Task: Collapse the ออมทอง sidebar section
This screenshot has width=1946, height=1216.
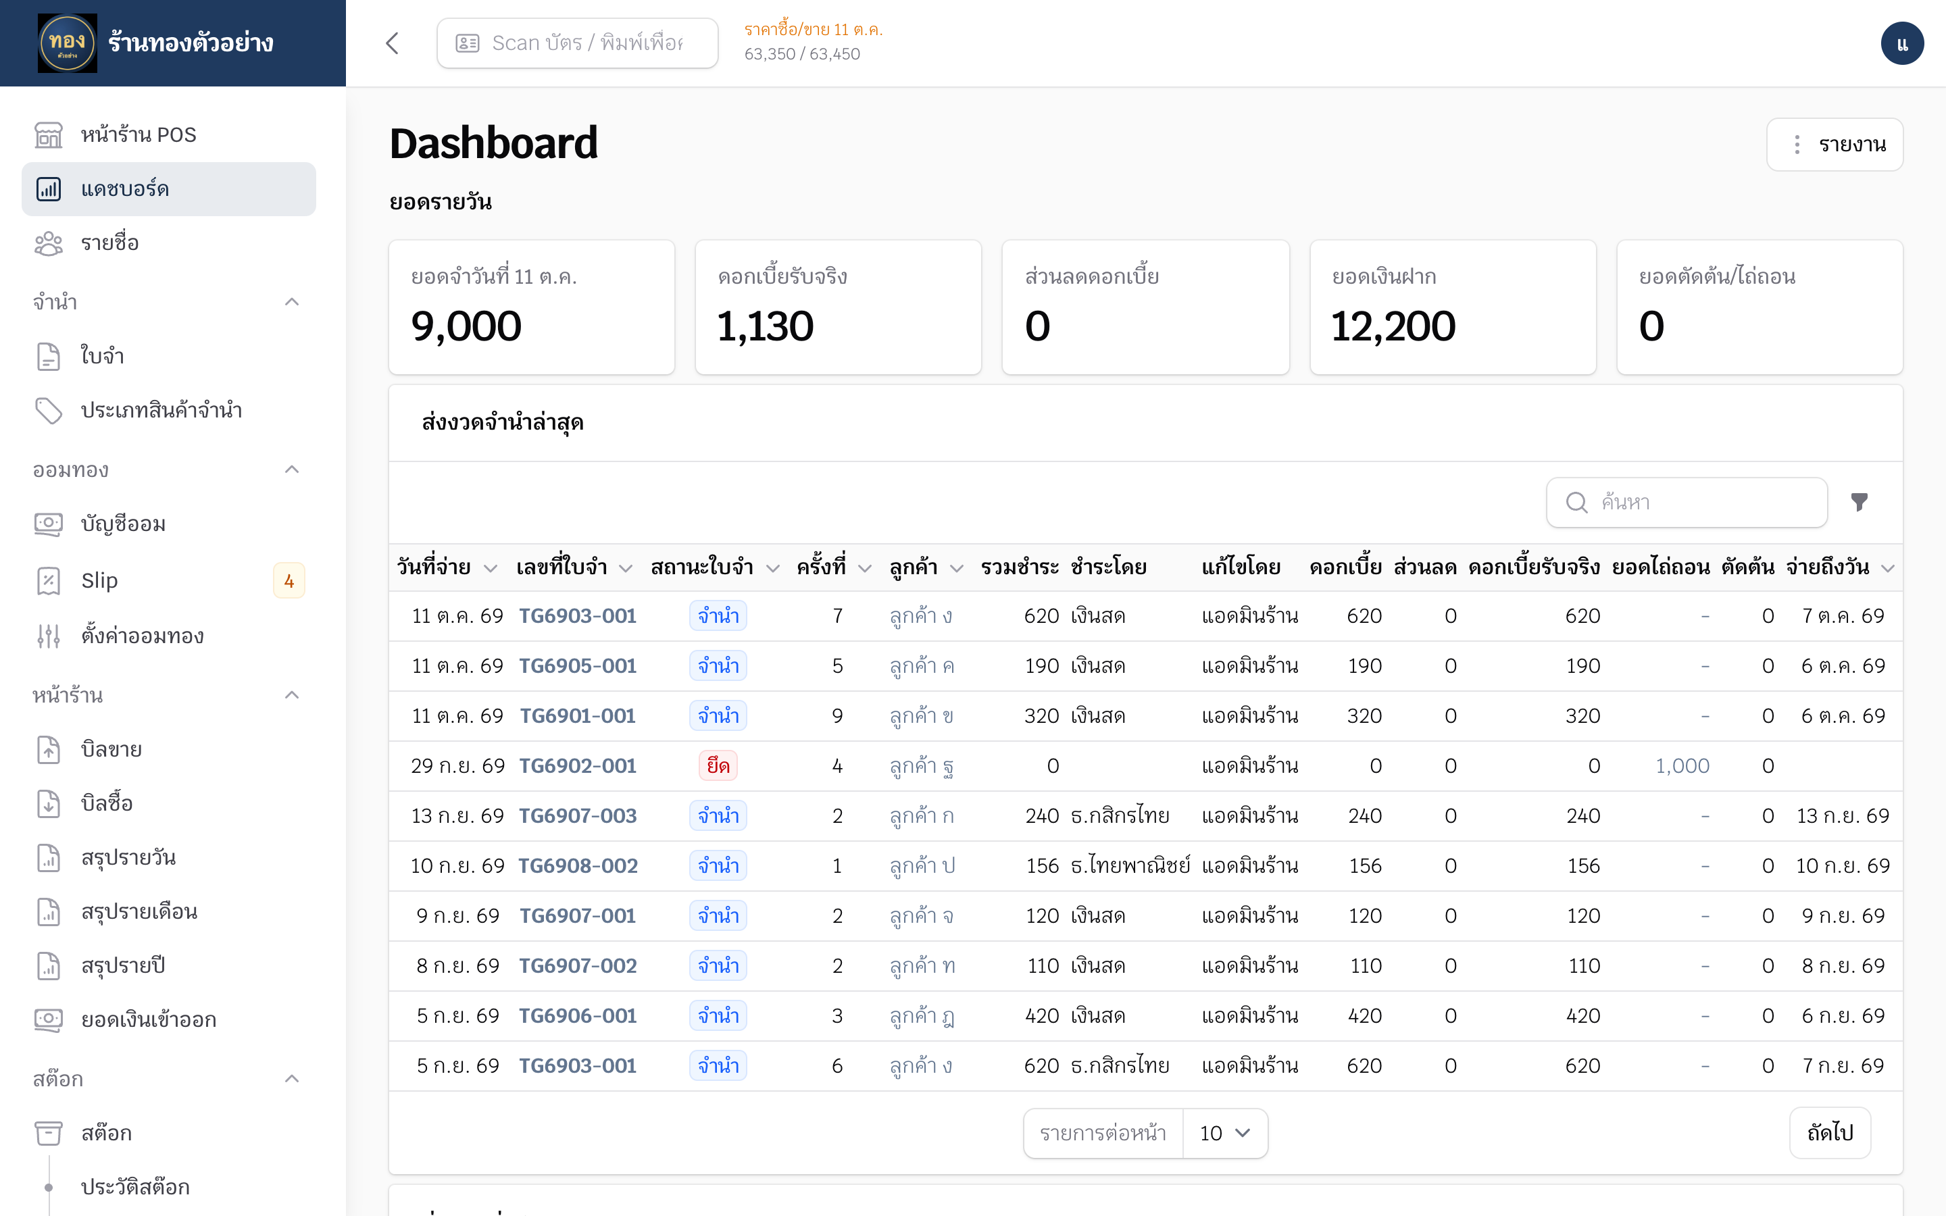Action: [292, 470]
